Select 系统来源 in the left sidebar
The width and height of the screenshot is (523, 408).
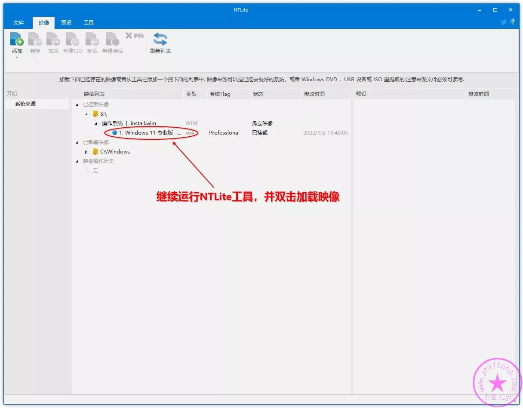tap(25, 104)
